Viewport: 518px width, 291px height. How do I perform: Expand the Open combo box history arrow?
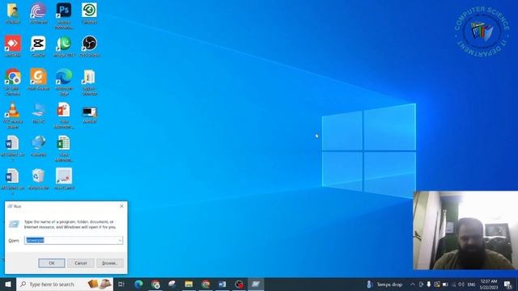pos(120,240)
